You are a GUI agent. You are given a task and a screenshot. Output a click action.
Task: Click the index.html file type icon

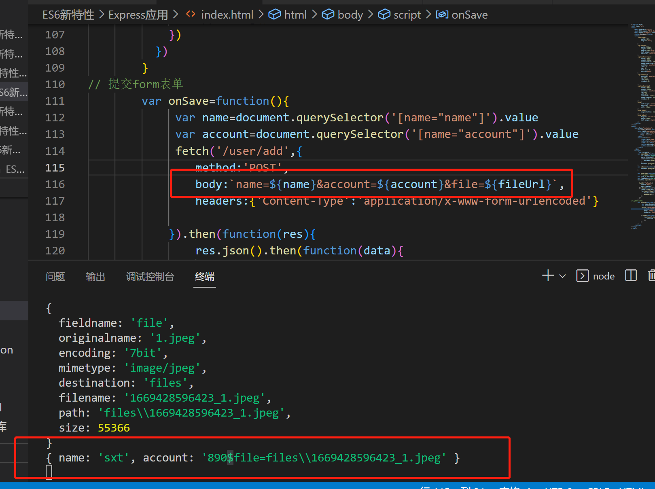191,15
